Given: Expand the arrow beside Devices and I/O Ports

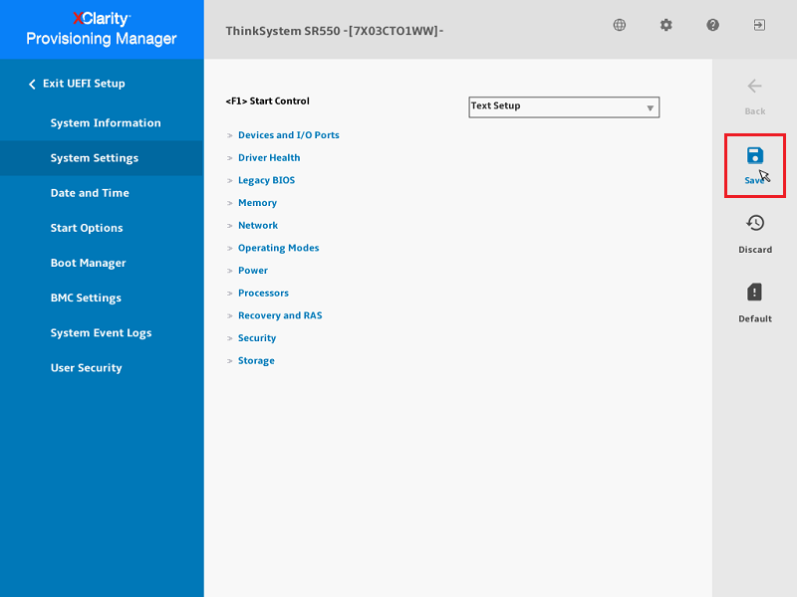Looking at the screenshot, I should [x=230, y=135].
